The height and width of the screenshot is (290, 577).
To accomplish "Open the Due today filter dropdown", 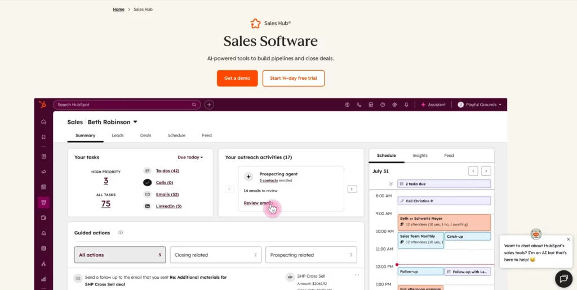I will [x=190, y=157].
